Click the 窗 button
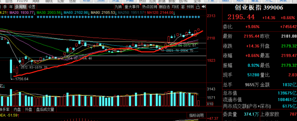Viewport: 297px width, 121px height. tap(183, 7)
